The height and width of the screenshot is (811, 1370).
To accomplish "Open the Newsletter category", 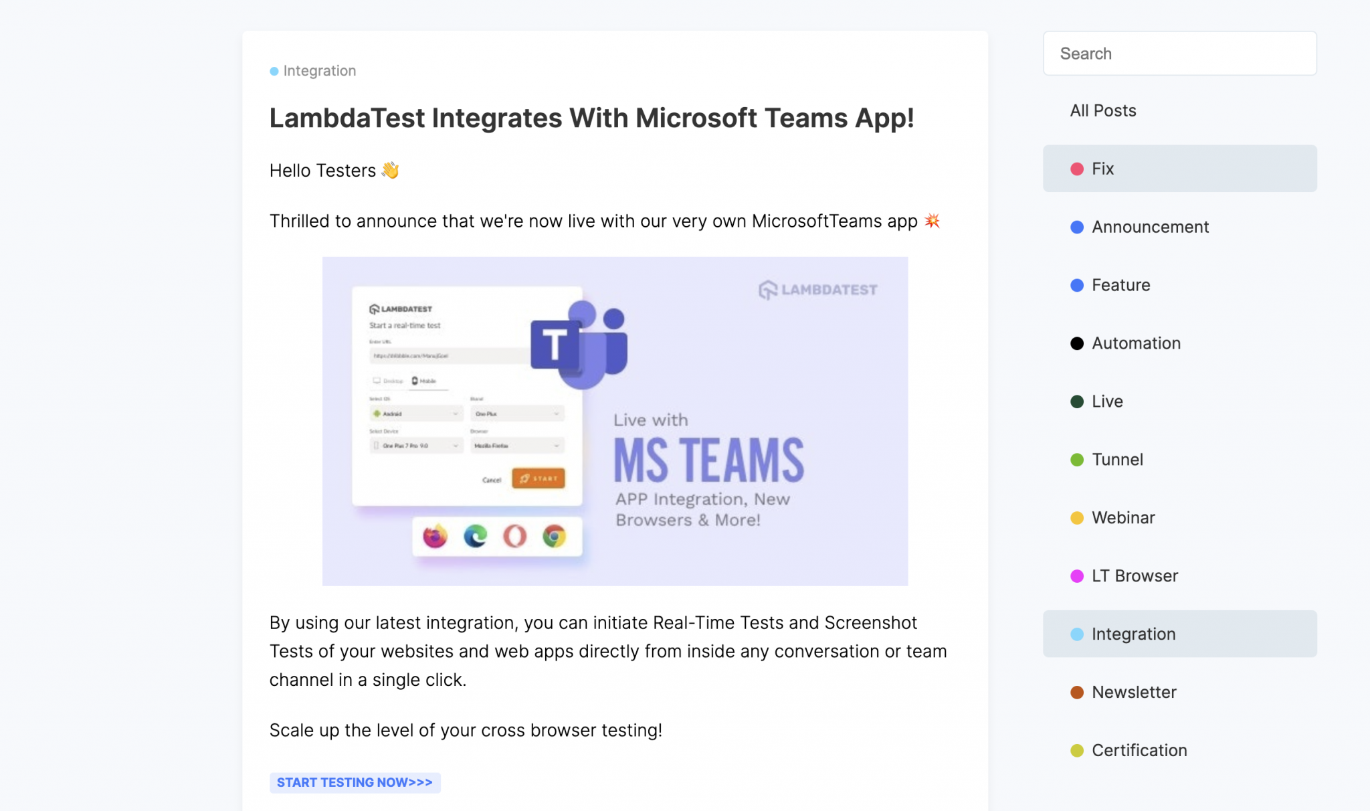I will point(1133,693).
